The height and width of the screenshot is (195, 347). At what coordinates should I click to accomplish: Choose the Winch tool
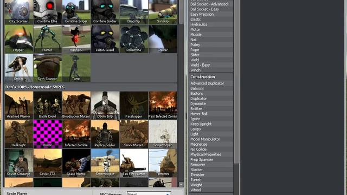211,70
